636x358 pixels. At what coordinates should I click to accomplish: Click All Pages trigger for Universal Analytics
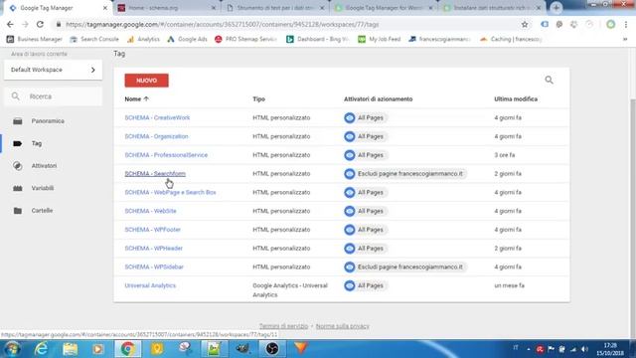click(366, 285)
